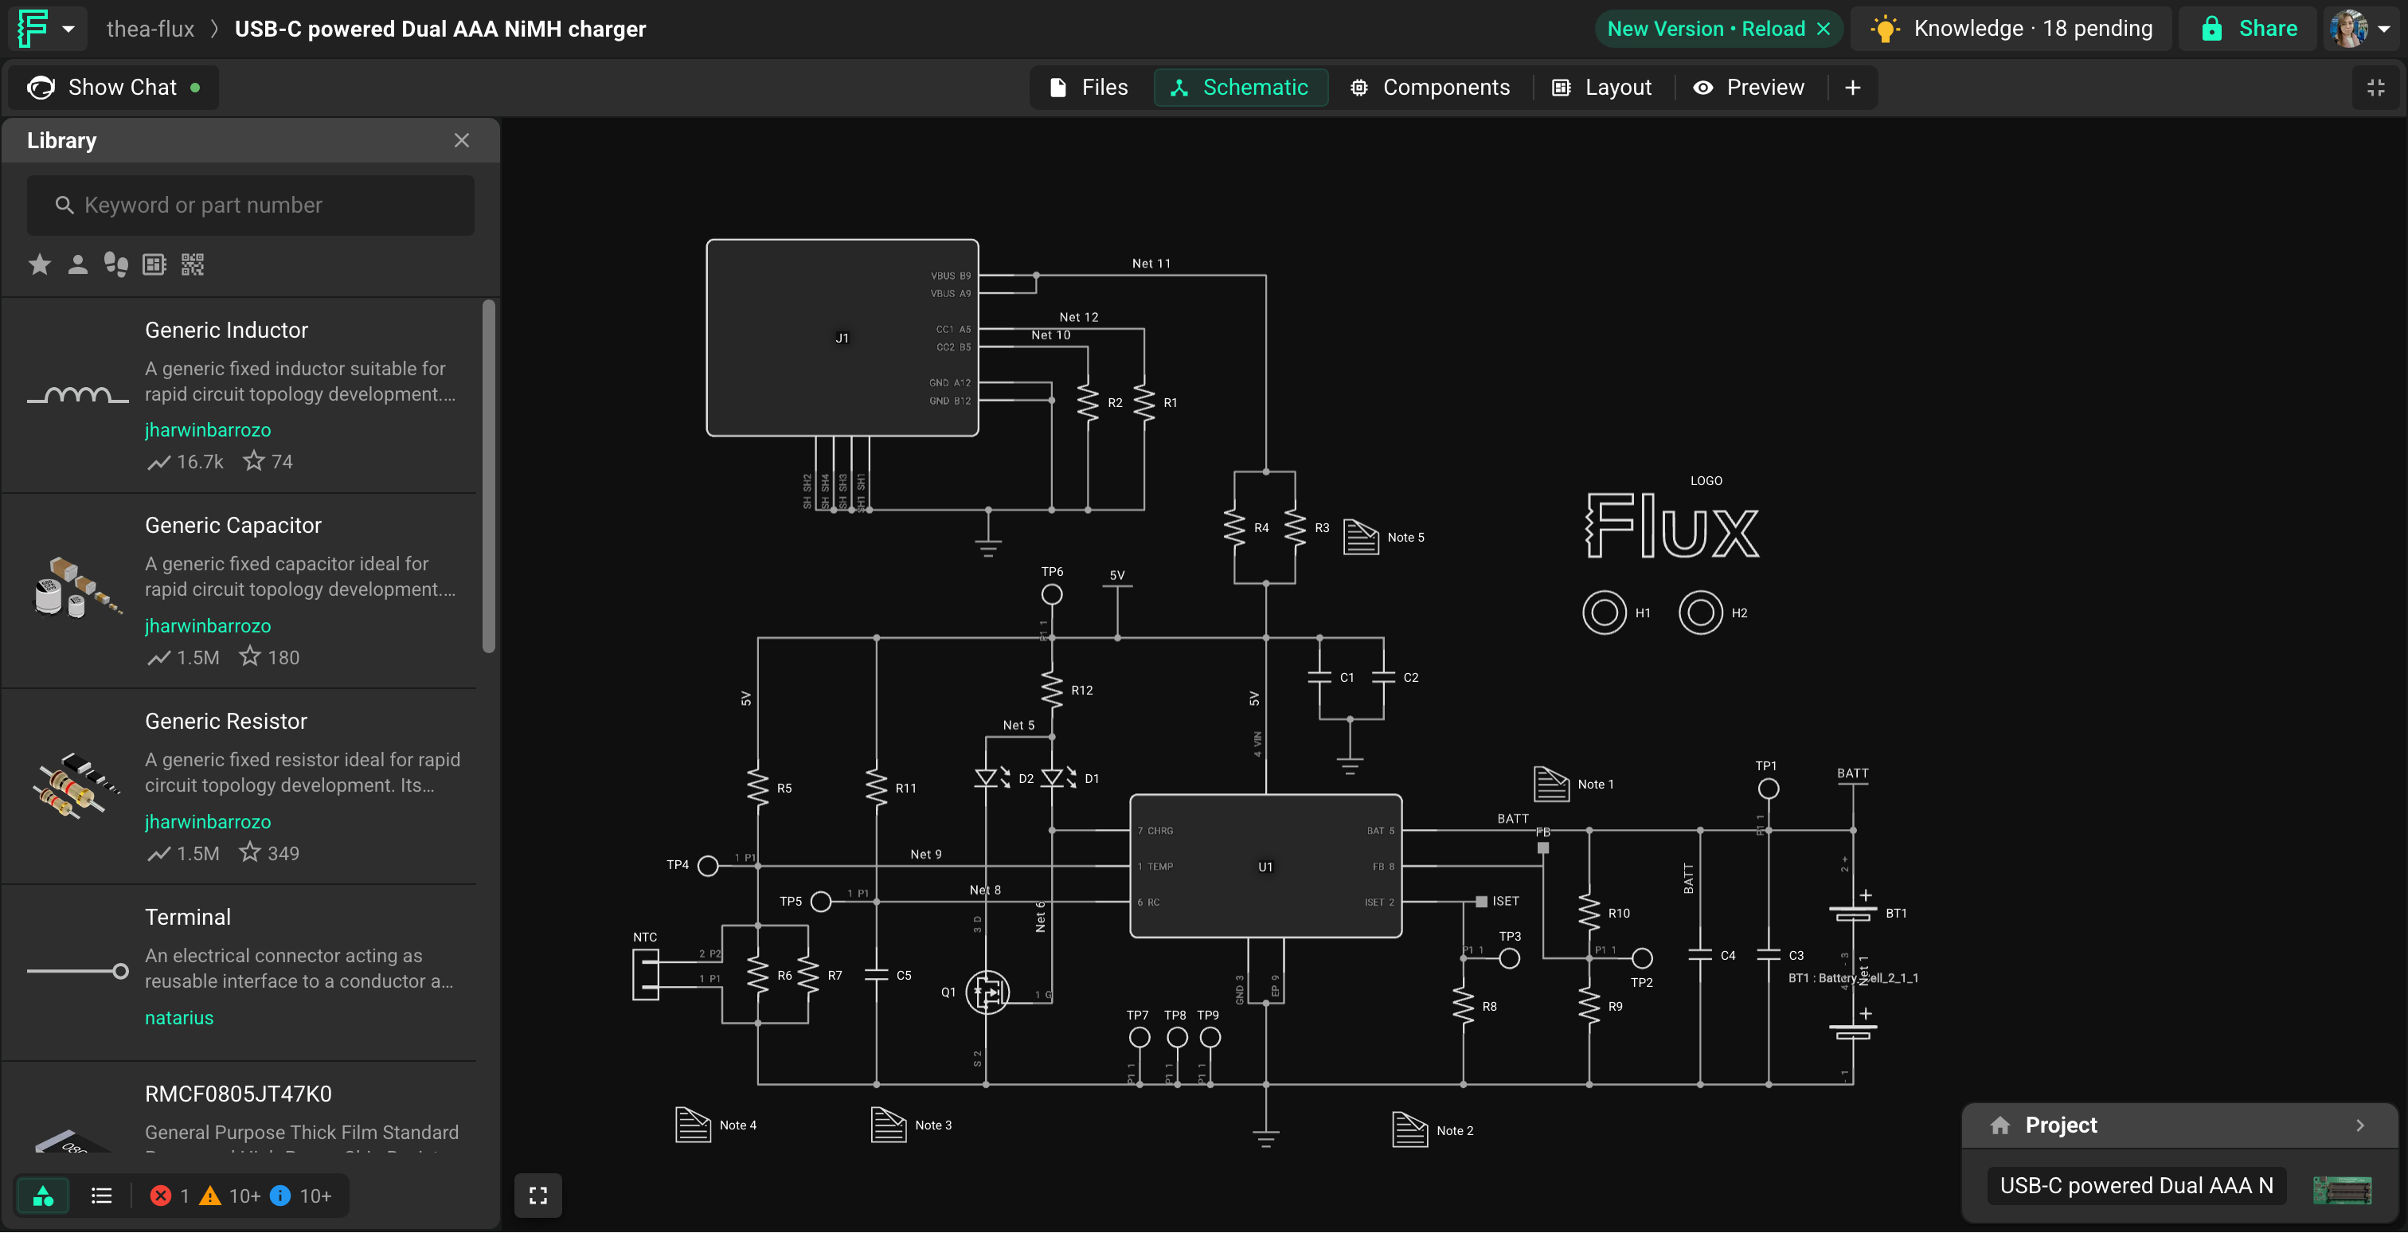
Task: Select the J1 USB-C connector symbol
Action: tap(842, 338)
